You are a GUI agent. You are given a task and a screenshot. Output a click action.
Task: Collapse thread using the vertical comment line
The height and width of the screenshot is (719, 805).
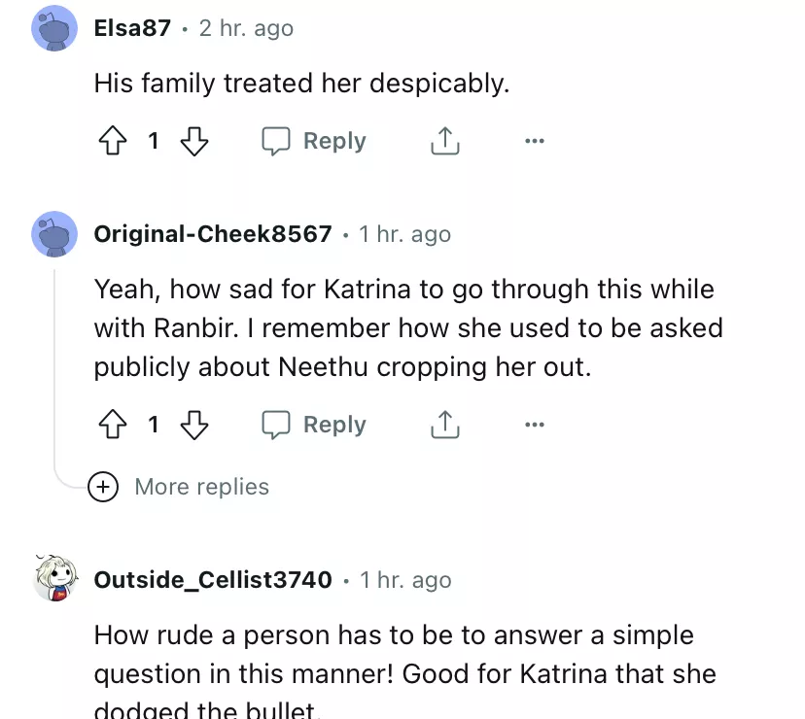click(55, 369)
